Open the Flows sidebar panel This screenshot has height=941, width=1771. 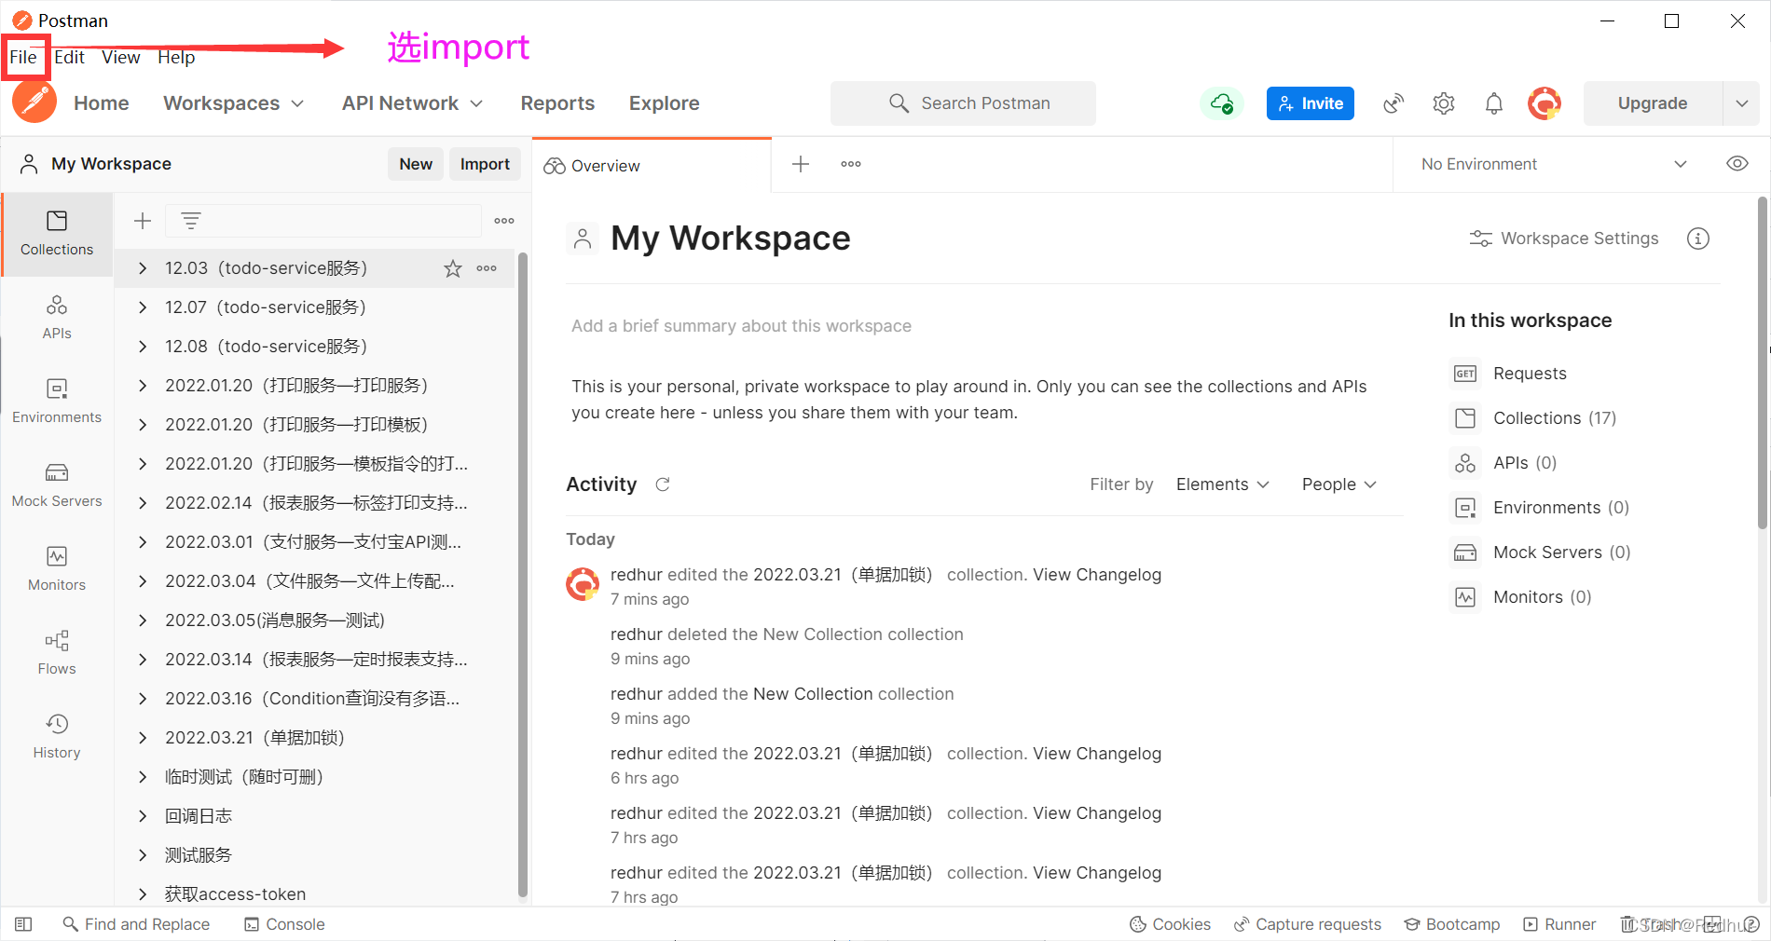57,653
